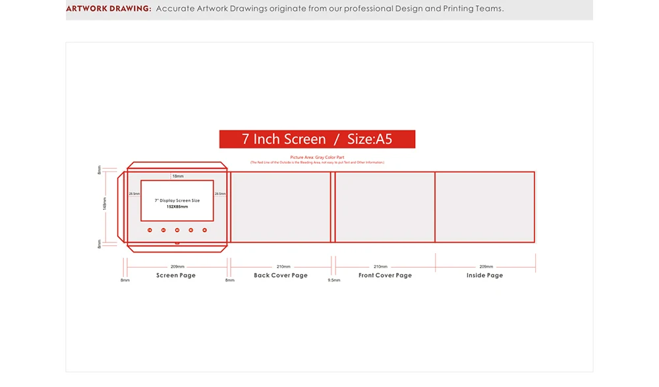Click the rightmost red round button under the display

click(205, 230)
